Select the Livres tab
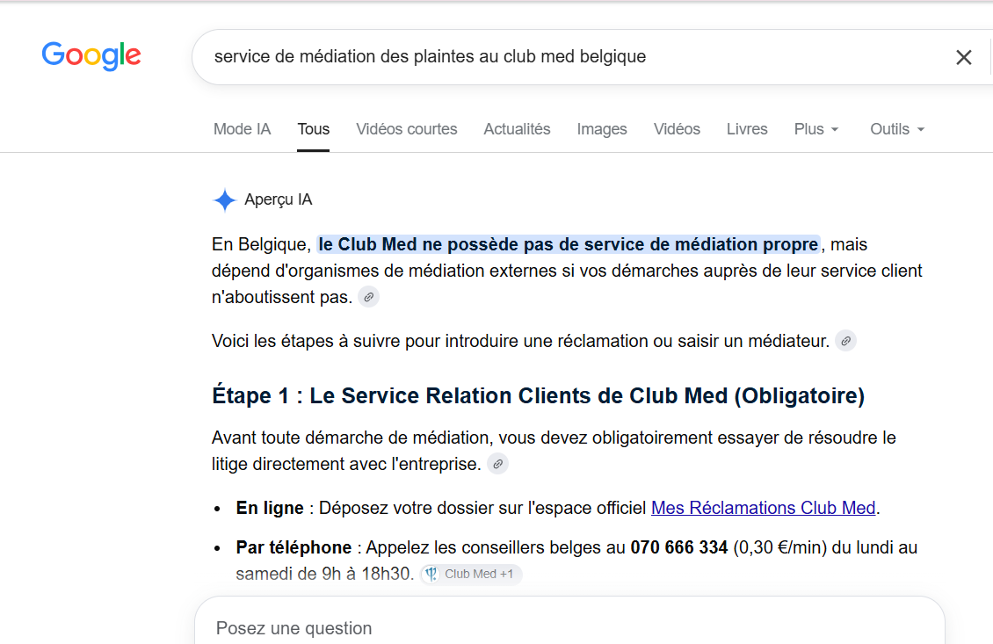 pyautogui.click(x=747, y=129)
